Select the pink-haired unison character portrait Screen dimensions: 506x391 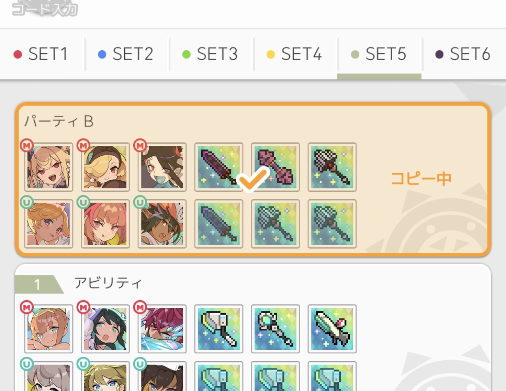tap(105, 223)
